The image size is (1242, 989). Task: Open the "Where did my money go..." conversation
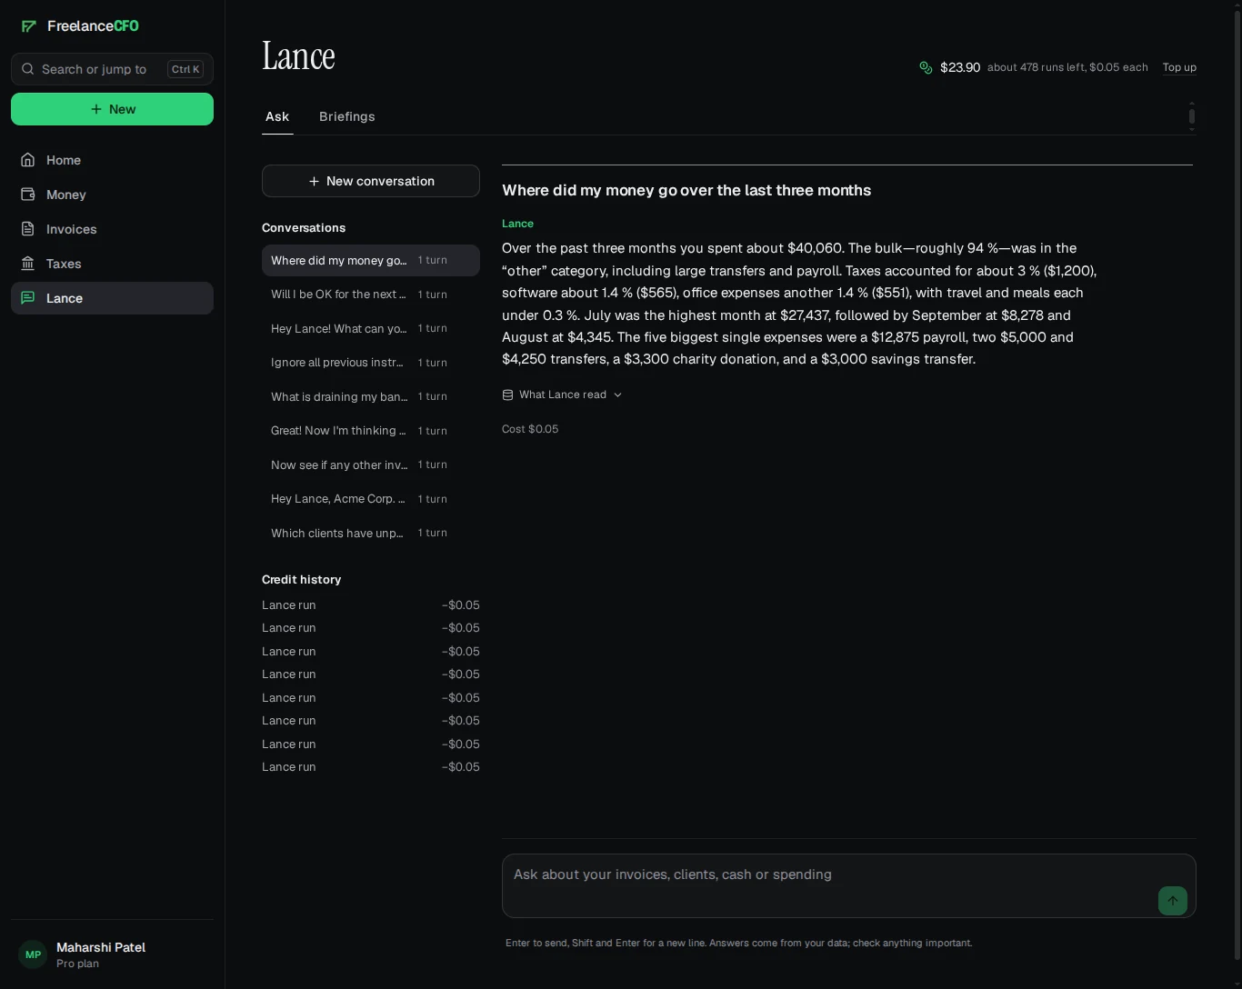pos(371,260)
